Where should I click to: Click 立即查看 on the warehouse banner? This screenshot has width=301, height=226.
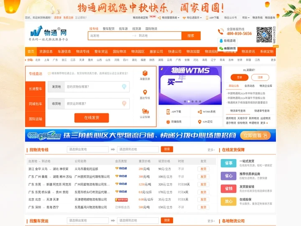255,136
